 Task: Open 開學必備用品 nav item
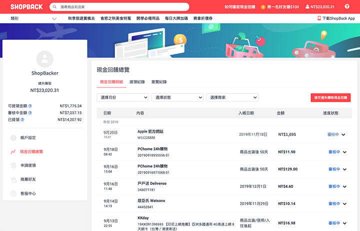(x=148, y=18)
